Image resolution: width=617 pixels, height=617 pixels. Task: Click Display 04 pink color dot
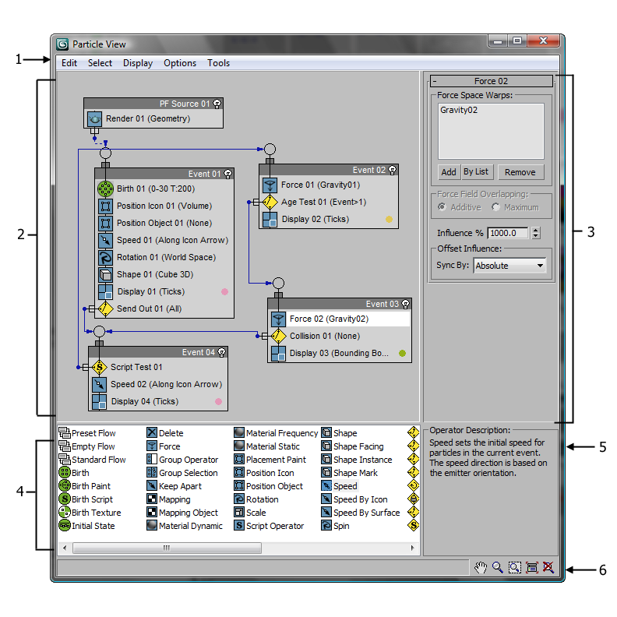pos(218,401)
